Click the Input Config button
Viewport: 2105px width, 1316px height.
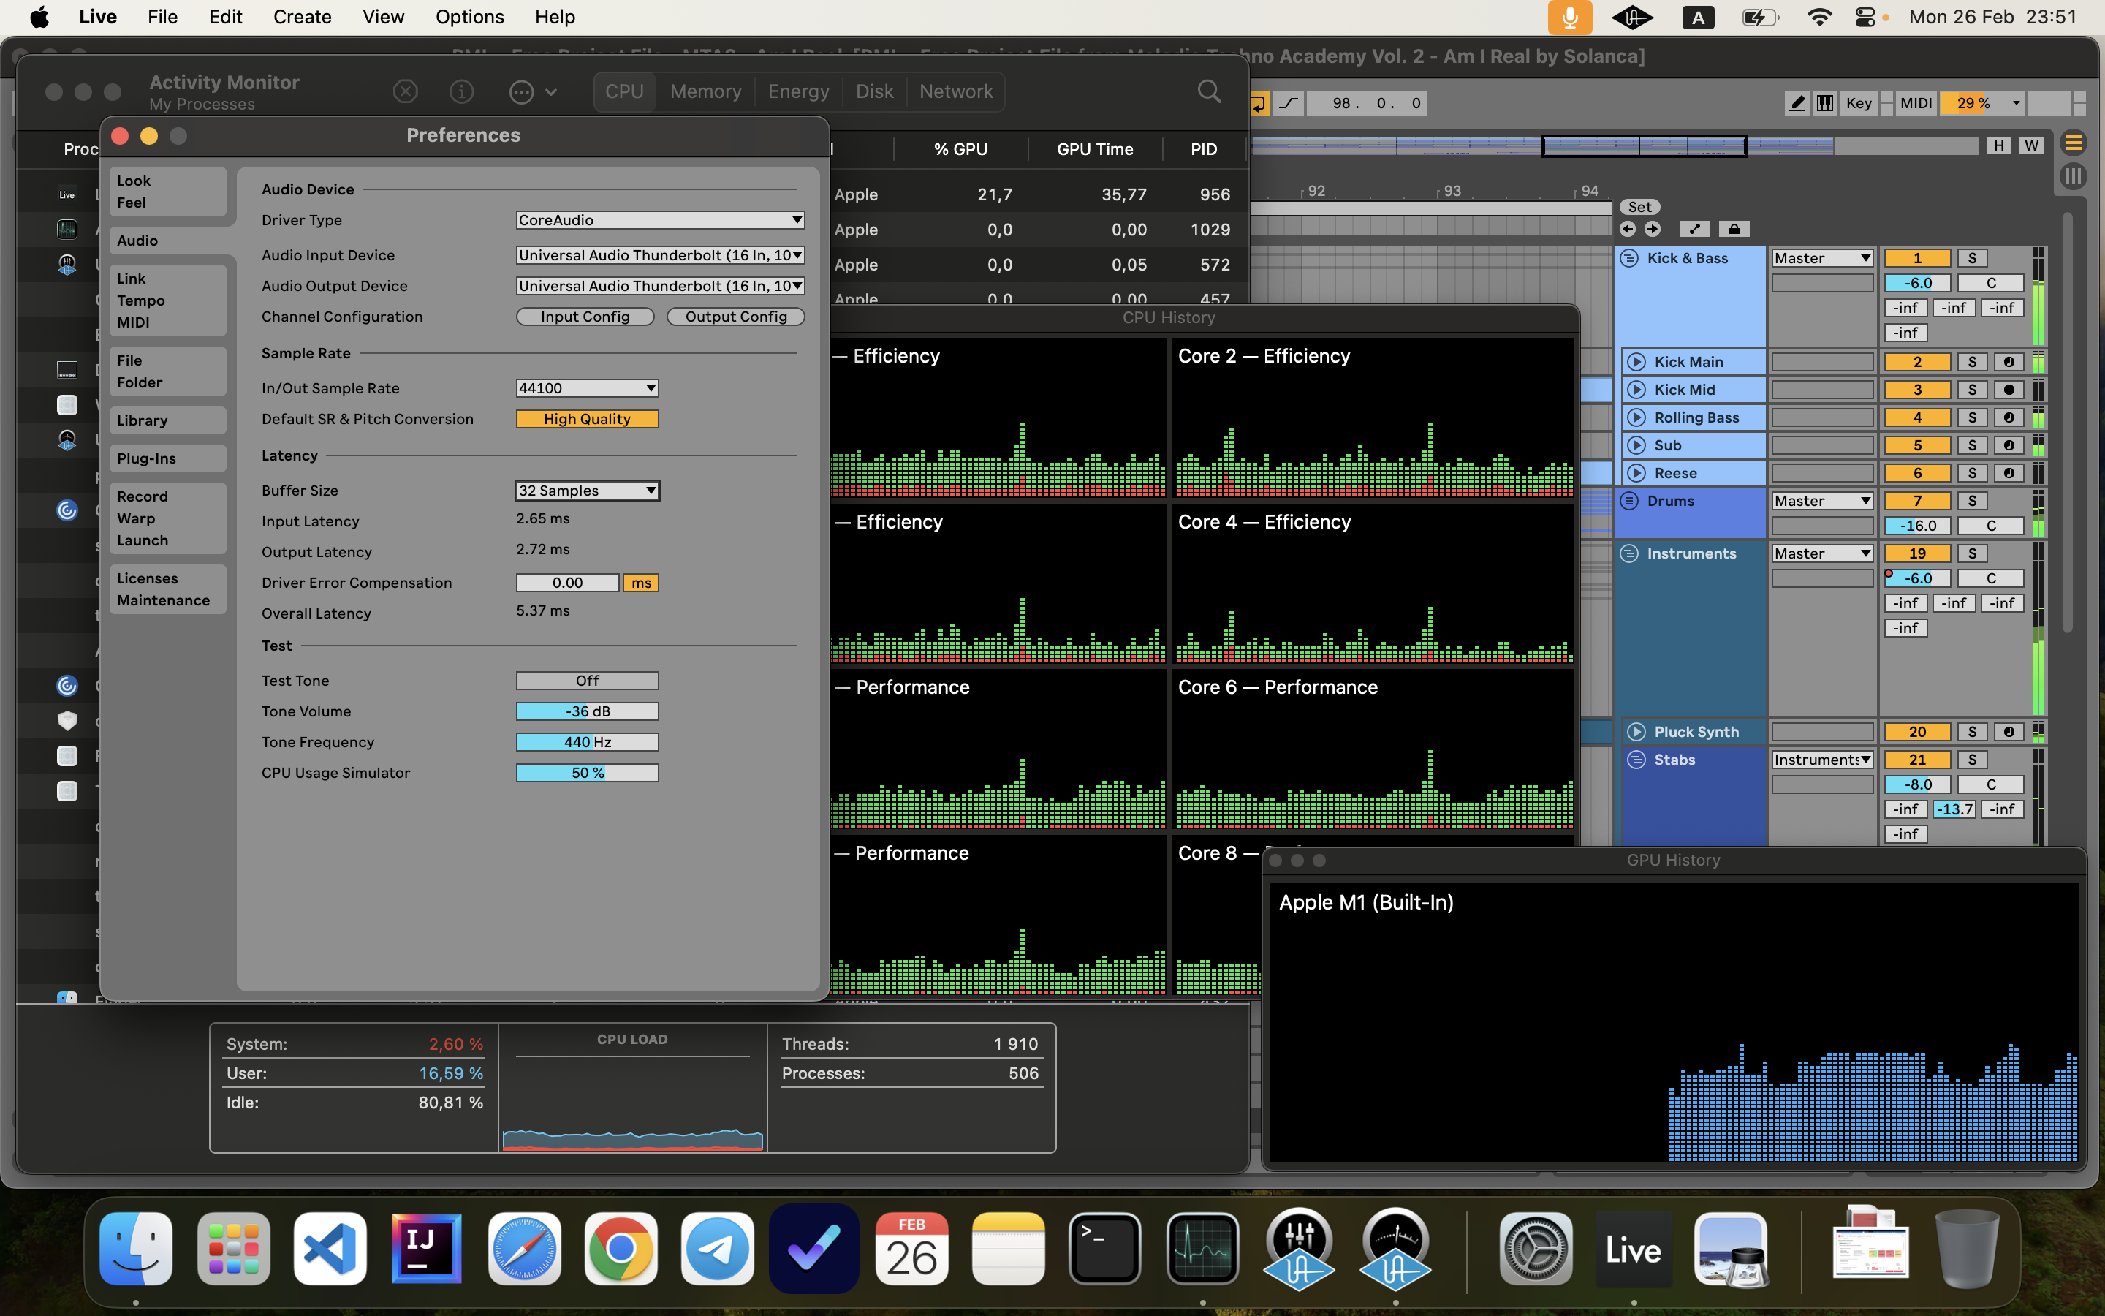pyautogui.click(x=585, y=317)
